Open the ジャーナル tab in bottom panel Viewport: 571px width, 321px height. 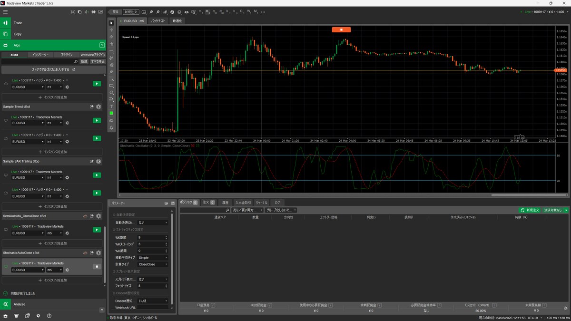coord(262,203)
